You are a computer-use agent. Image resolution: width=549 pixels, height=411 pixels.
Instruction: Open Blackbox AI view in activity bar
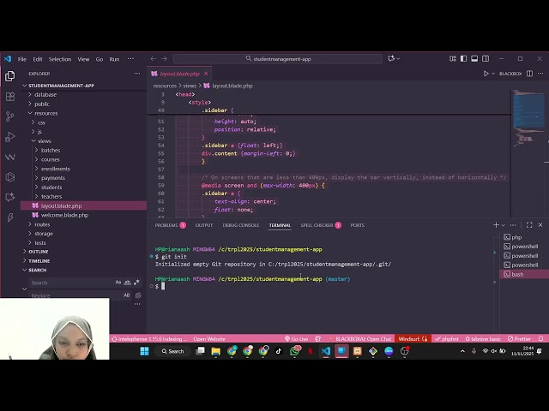10,177
